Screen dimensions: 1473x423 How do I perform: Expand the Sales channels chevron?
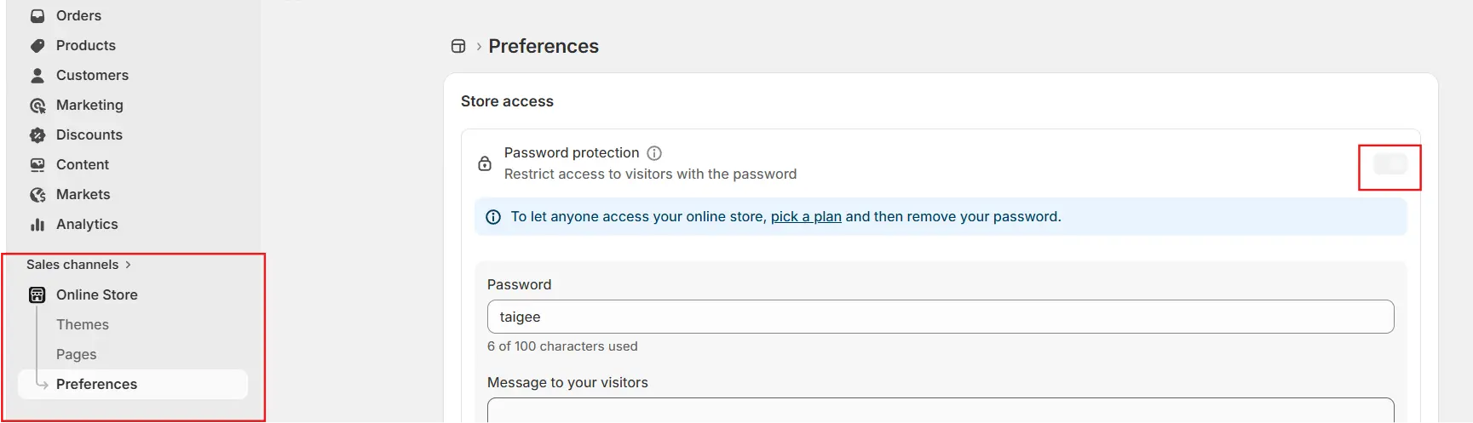click(128, 265)
